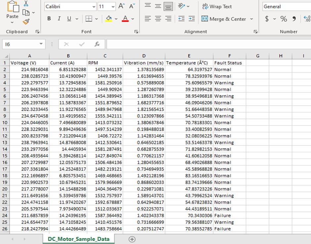Click the Paste clipboard icon

tap(13, 7)
